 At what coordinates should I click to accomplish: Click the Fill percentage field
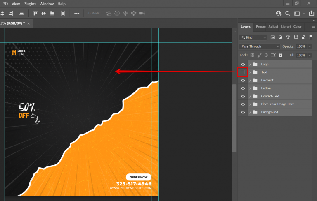(300, 55)
